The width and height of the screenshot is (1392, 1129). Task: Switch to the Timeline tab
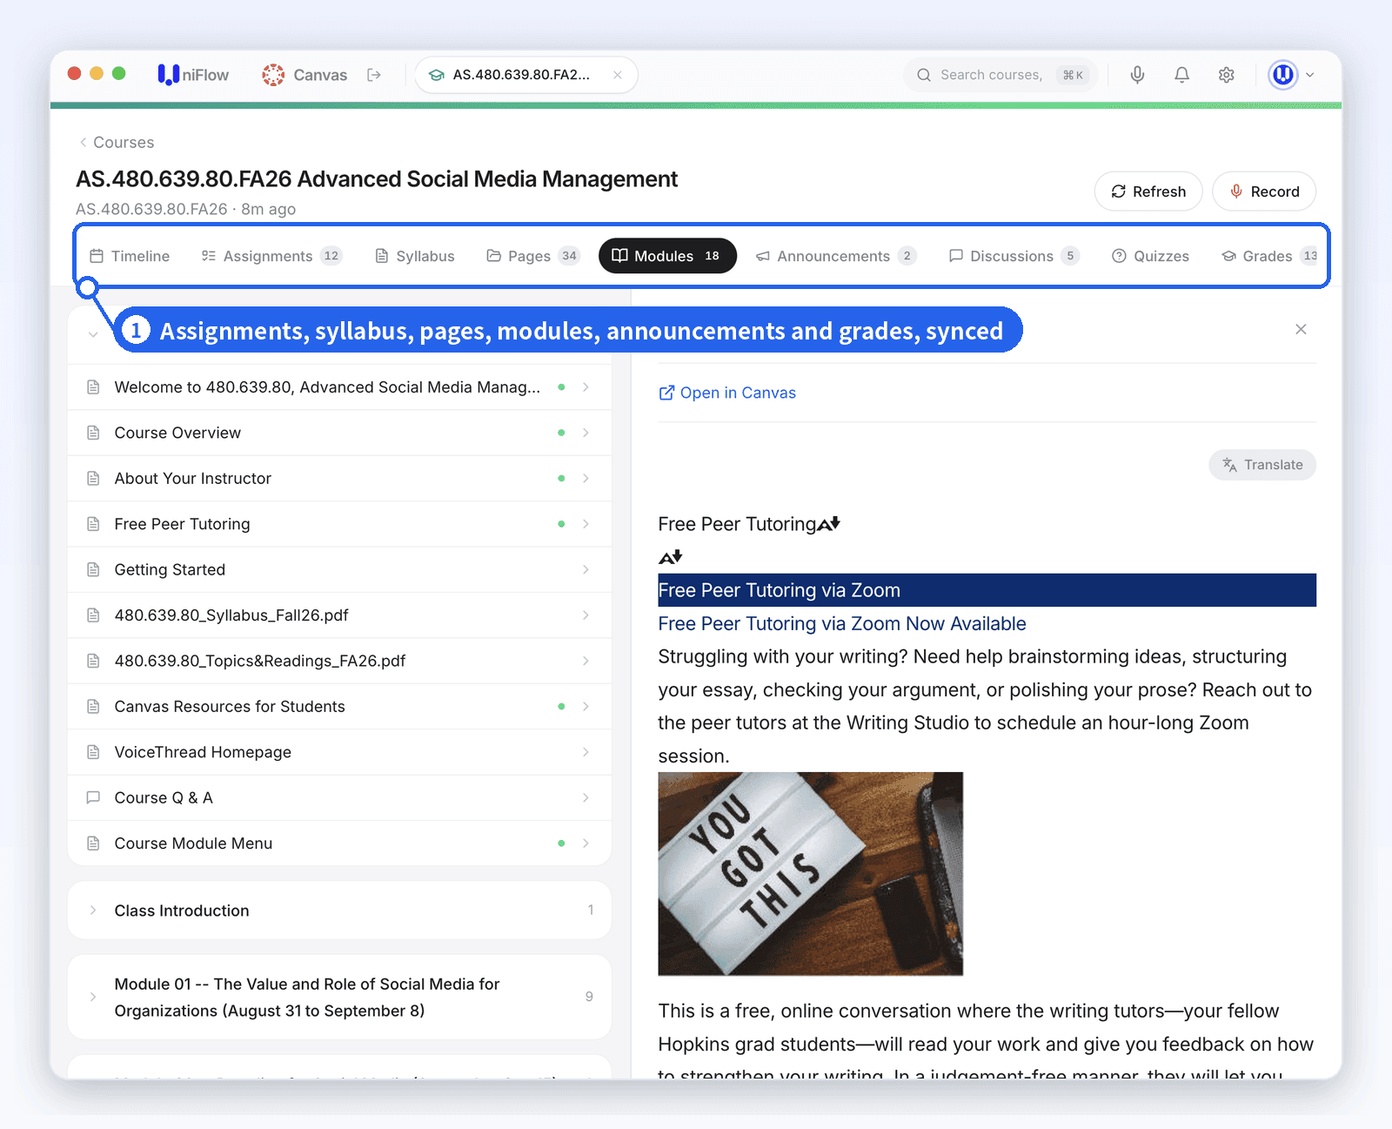130,256
